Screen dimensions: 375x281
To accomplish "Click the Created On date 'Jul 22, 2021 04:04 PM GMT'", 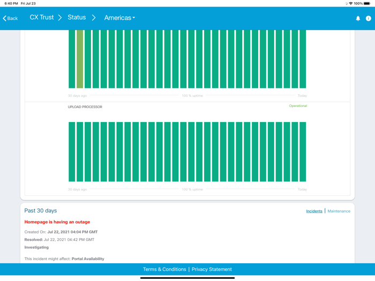I will tap(72, 232).
